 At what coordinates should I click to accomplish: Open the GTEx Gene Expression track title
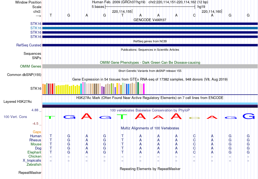pyautogui.click(x=150, y=79)
